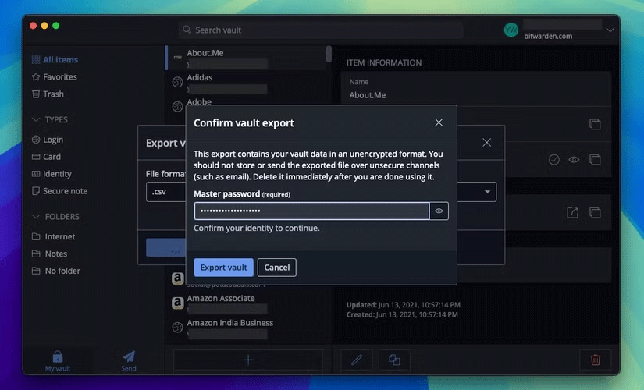The height and width of the screenshot is (390, 644).
Task: Close the Export vault dialog behind
Action: pos(486,143)
